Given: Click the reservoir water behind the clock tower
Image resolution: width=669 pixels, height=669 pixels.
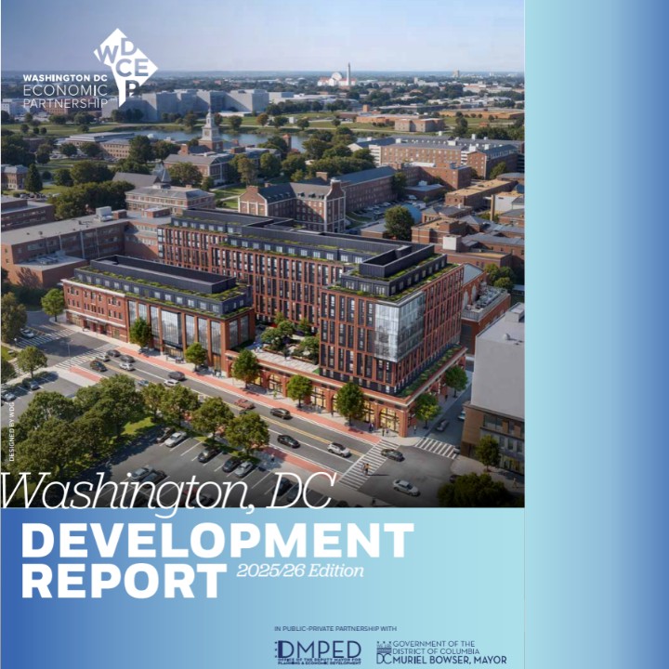Looking at the screenshot, I should (x=251, y=139).
